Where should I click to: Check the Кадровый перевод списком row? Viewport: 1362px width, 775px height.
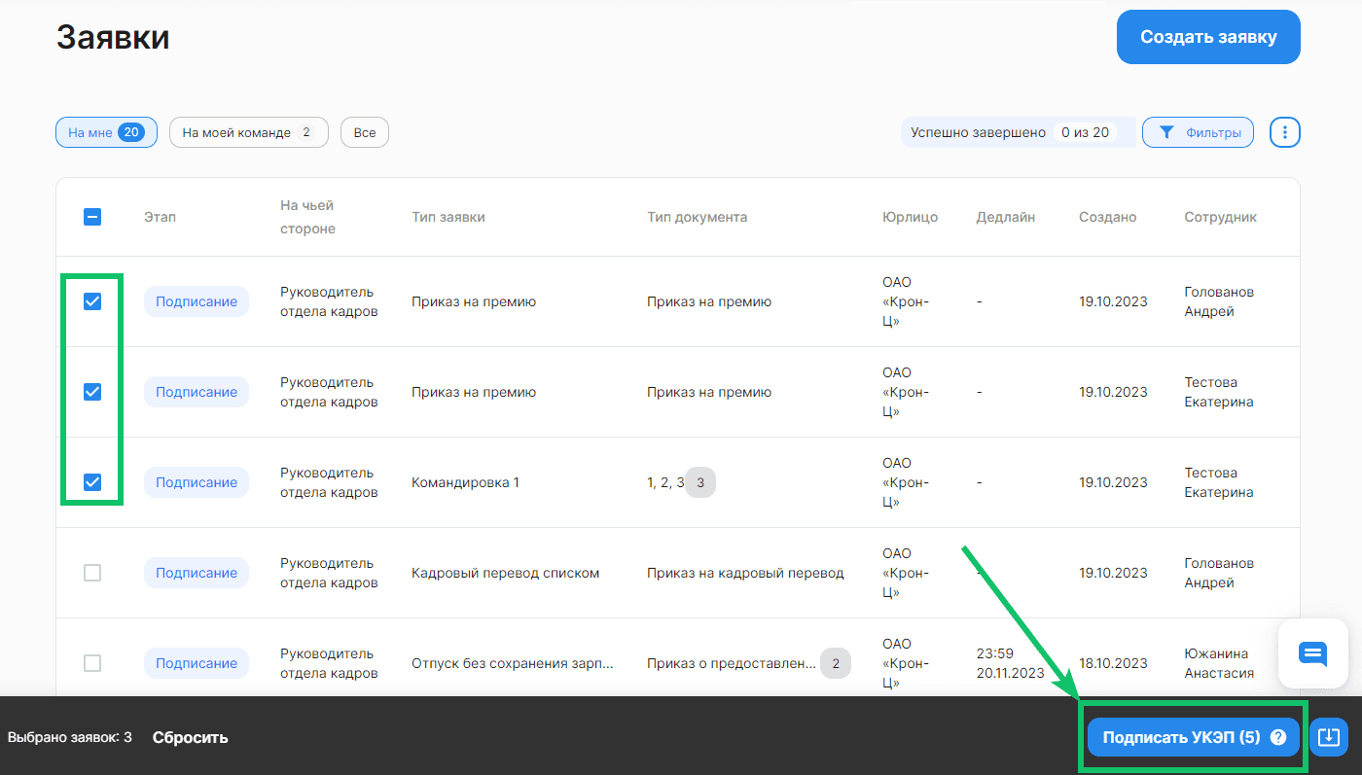click(92, 573)
